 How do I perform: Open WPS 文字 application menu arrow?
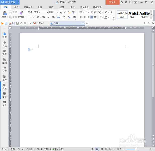click(x=18, y=2)
